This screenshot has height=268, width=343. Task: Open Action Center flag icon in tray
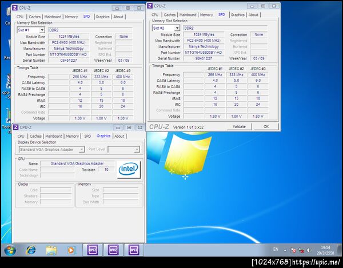293,250
